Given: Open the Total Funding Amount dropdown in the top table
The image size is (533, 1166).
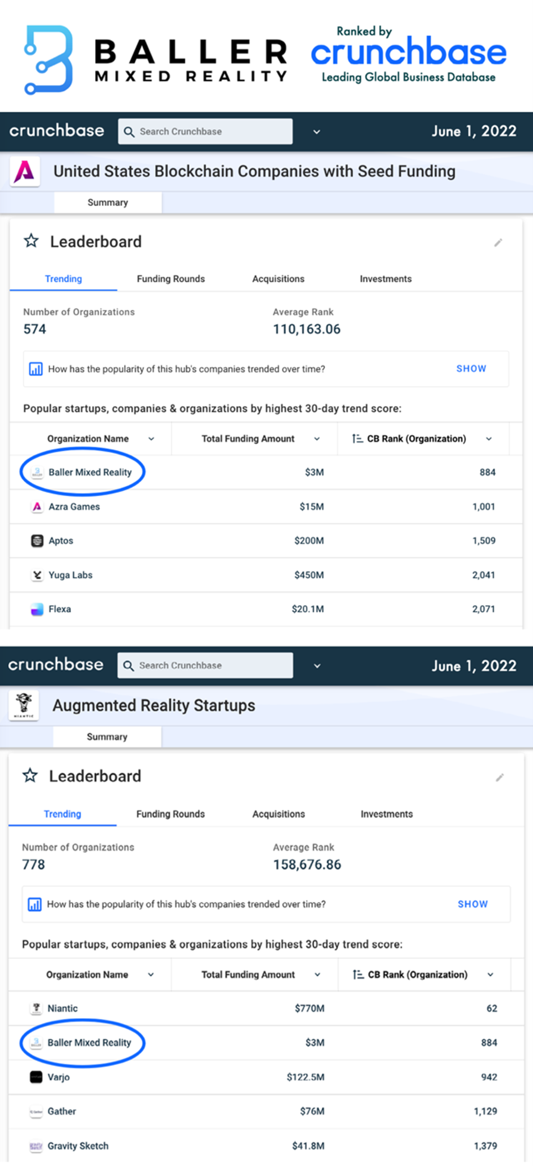Looking at the screenshot, I should click(317, 439).
